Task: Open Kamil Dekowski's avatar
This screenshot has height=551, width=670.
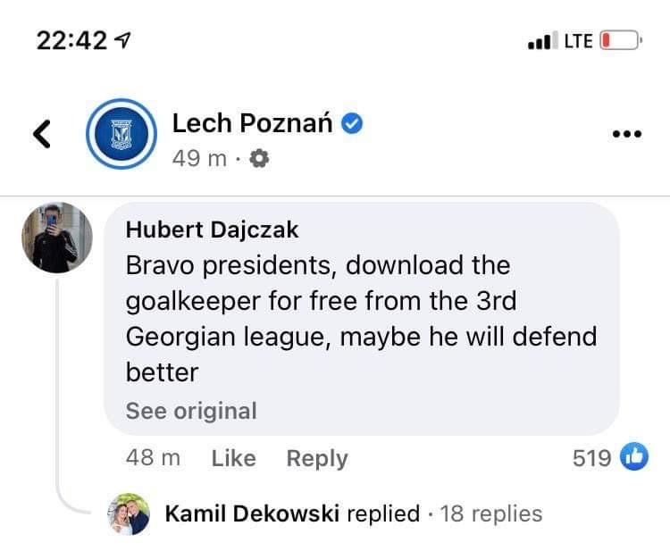Action: (127, 513)
